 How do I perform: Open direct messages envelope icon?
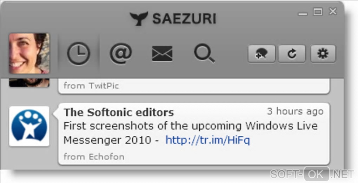coord(162,54)
